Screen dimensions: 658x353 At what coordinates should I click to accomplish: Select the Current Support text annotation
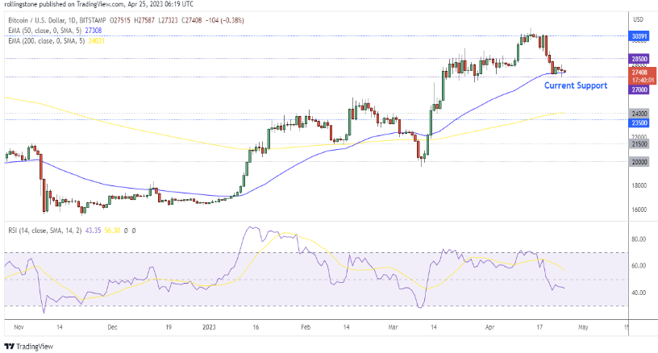(576, 85)
